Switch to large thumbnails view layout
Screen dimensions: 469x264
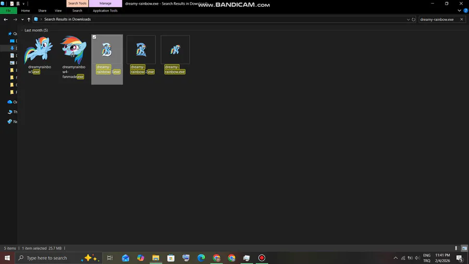[x=464, y=248]
